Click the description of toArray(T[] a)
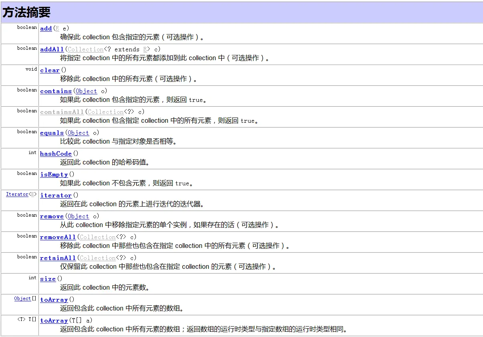The width and height of the screenshot is (483, 337). click(x=204, y=329)
